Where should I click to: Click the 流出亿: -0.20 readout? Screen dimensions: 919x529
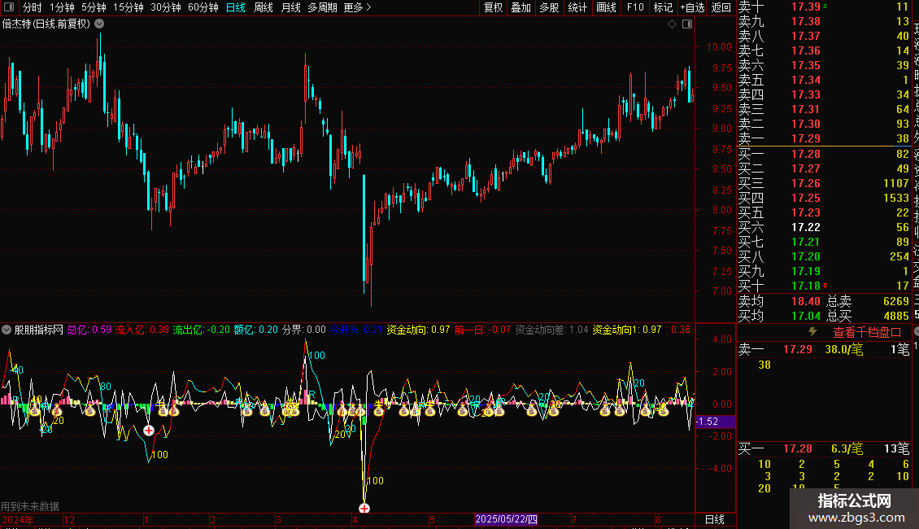tap(201, 330)
